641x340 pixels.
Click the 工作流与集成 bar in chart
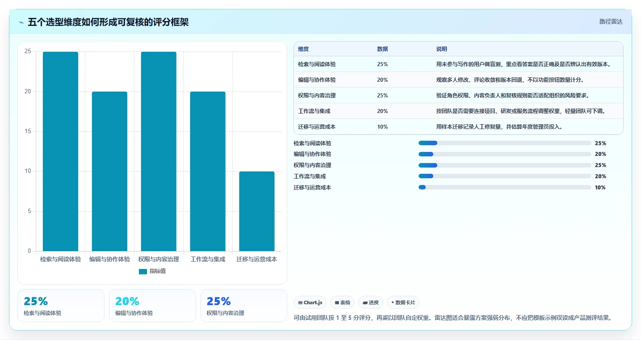coord(208,172)
